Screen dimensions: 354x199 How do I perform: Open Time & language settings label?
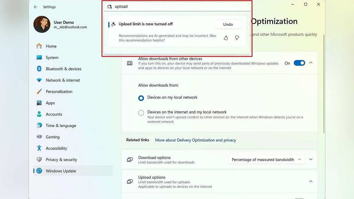coord(61,126)
